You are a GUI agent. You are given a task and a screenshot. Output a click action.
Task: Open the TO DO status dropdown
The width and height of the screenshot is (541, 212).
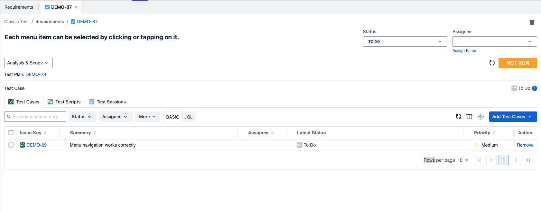click(x=405, y=42)
